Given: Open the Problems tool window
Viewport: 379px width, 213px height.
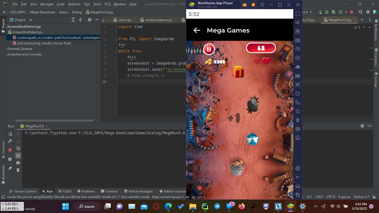Looking at the screenshot, I should tap(86, 191).
